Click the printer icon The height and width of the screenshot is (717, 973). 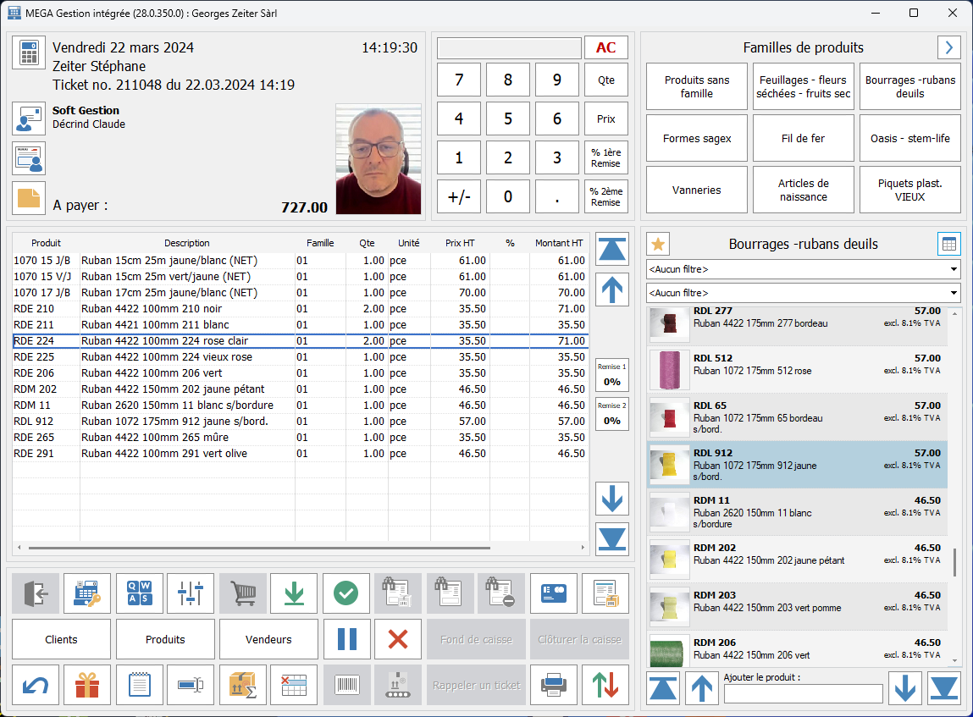point(553,685)
